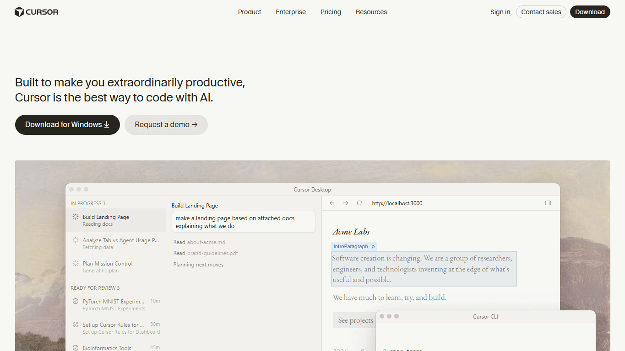The image size is (625, 351).
Task: Click the spinner icon next to Build Landing Page
Action: (76, 217)
